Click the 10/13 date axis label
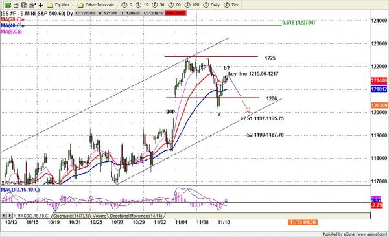Screen dimensions: 389x237 click(11, 222)
